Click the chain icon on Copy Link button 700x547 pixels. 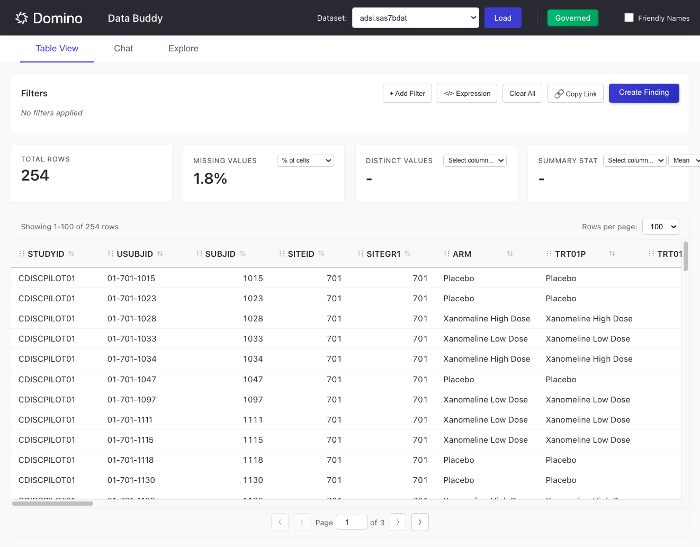click(x=559, y=93)
